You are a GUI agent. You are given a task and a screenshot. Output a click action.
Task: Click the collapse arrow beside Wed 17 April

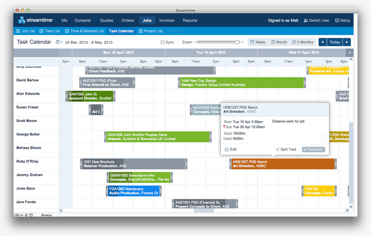pos(350,52)
